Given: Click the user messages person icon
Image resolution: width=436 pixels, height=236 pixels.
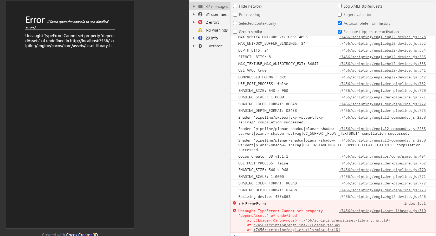Looking at the screenshot, I should point(200,14).
